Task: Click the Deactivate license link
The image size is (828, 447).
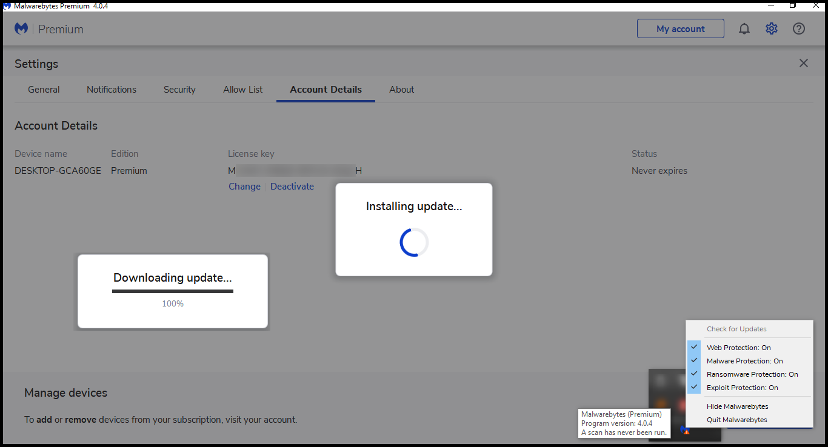Action: 292,187
